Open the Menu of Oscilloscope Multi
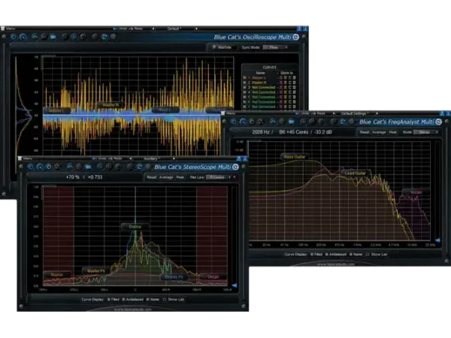The height and width of the screenshot is (338, 451). tap(8, 29)
